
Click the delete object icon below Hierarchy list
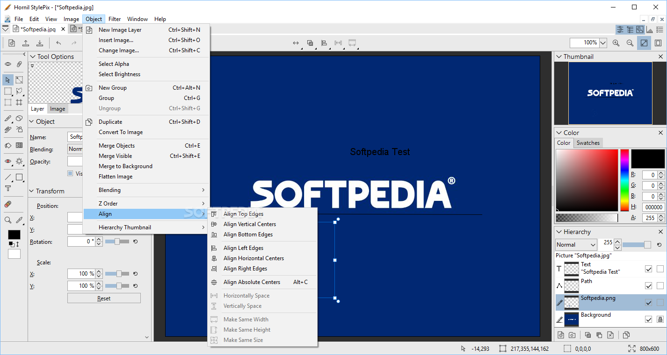tap(610, 335)
